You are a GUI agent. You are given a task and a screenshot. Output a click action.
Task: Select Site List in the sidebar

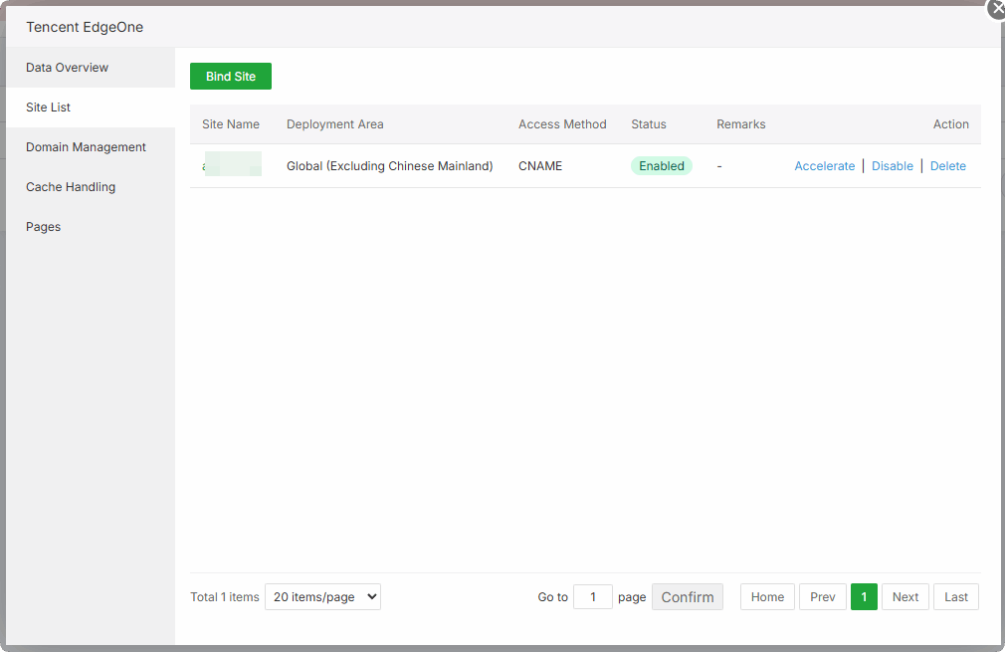tap(49, 108)
